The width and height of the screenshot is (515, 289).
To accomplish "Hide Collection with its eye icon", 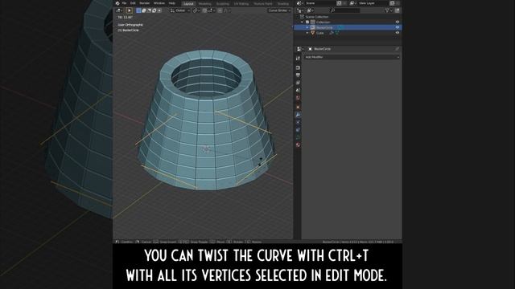I will coord(398,22).
